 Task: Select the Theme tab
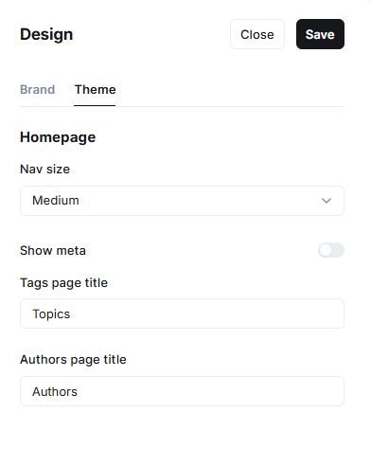click(95, 90)
